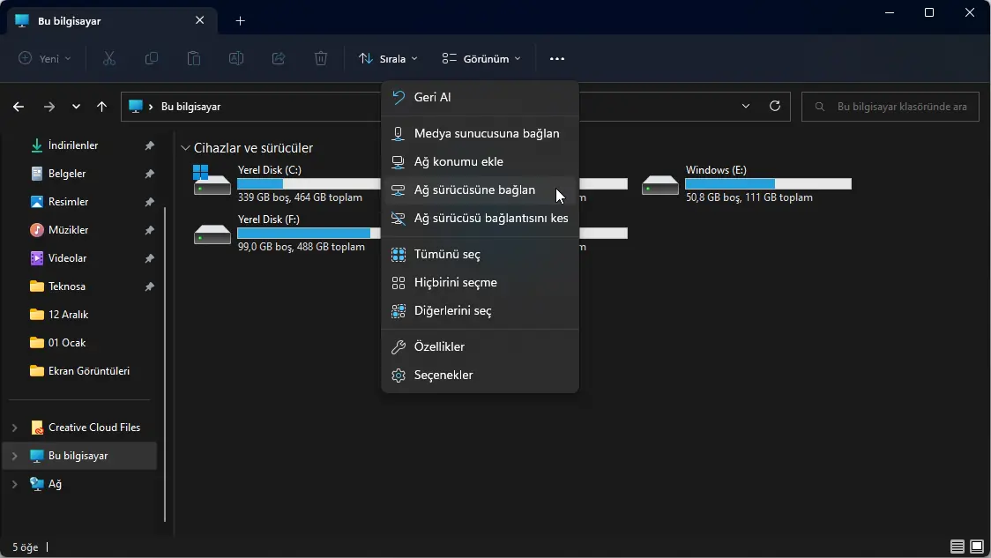Screen dimensions: 991x558
Task: Click the Delete trash icon
Action: [x=321, y=58]
